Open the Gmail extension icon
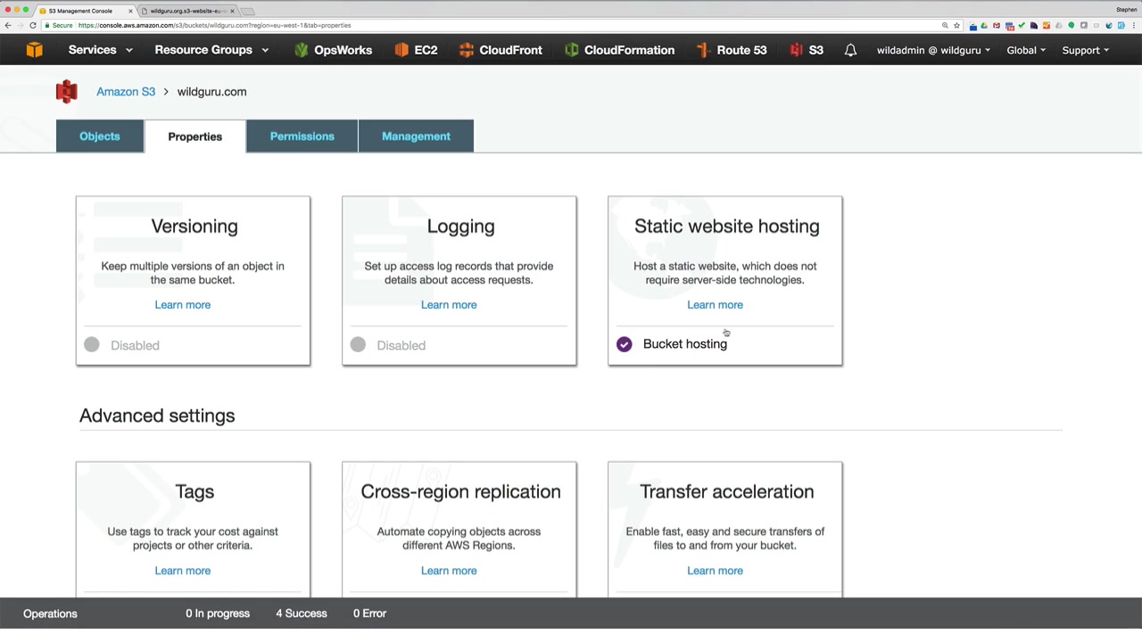The image size is (1142, 642). click(997, 26)
